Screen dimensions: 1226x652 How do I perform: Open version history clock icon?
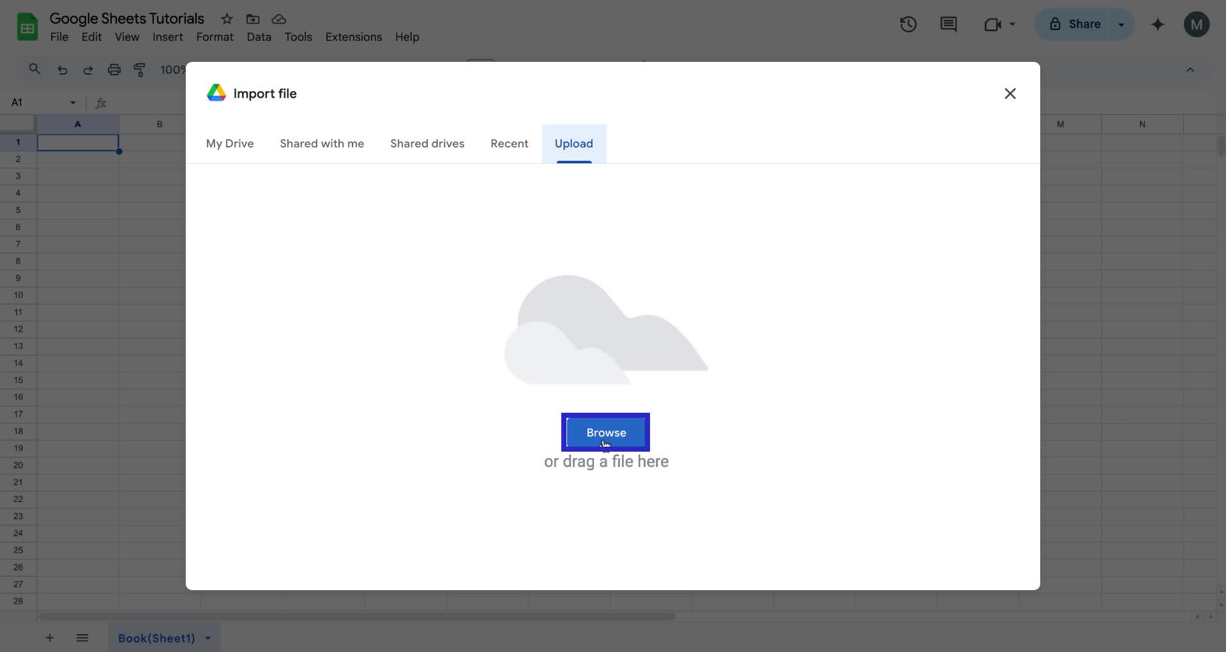click(x=908, y=24)
